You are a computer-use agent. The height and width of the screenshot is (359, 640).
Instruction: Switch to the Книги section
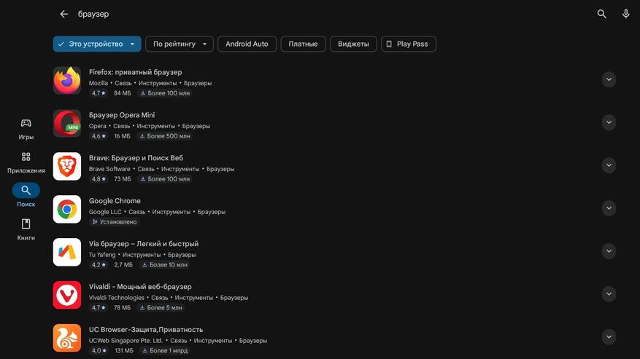click(26, 229)
